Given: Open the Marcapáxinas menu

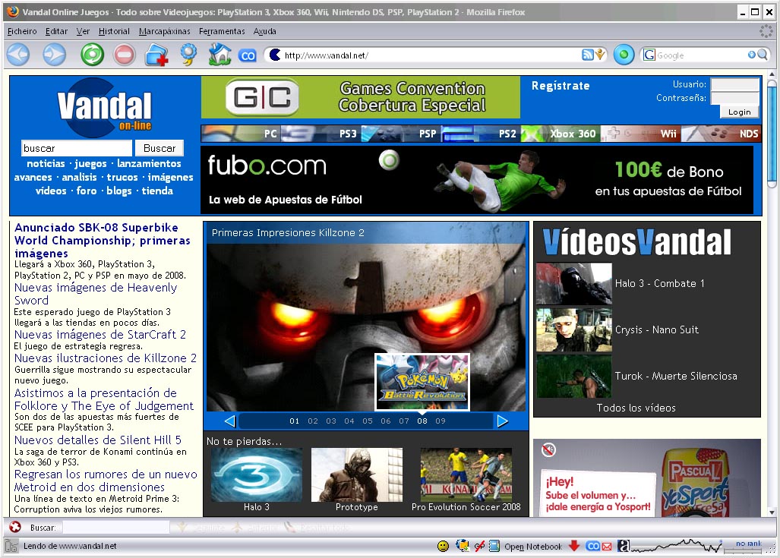Looking at the screenshot, I should click(x=164, y=31).
